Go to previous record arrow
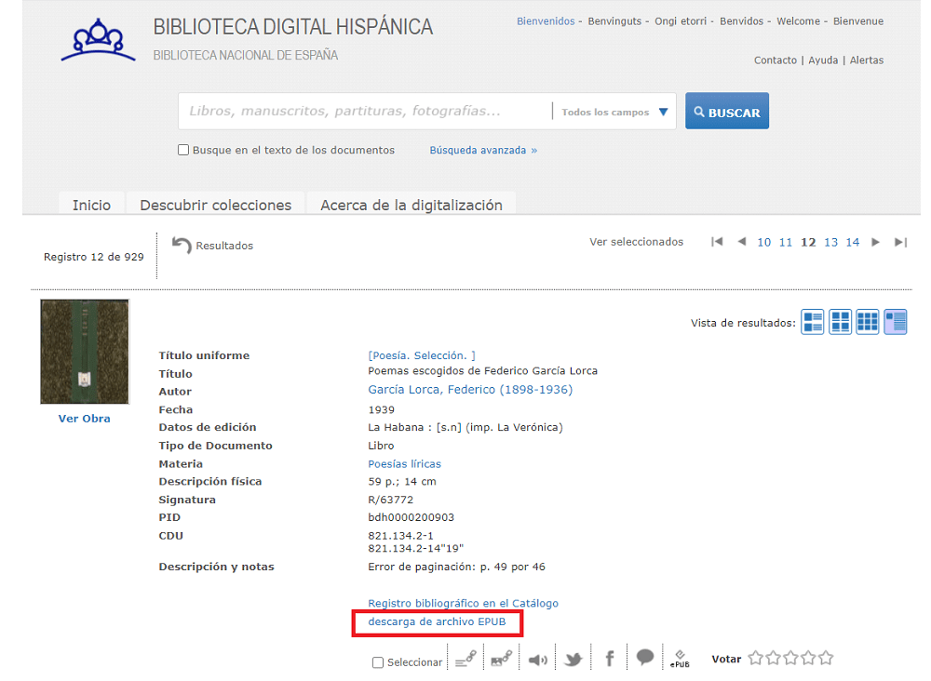 tap(742, 242)
